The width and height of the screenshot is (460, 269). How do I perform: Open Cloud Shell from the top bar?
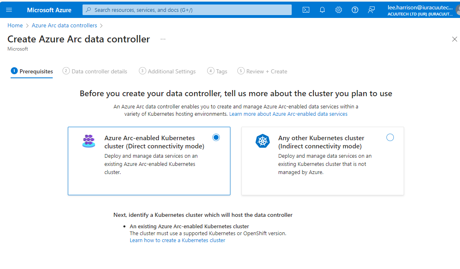coord(306,10)
